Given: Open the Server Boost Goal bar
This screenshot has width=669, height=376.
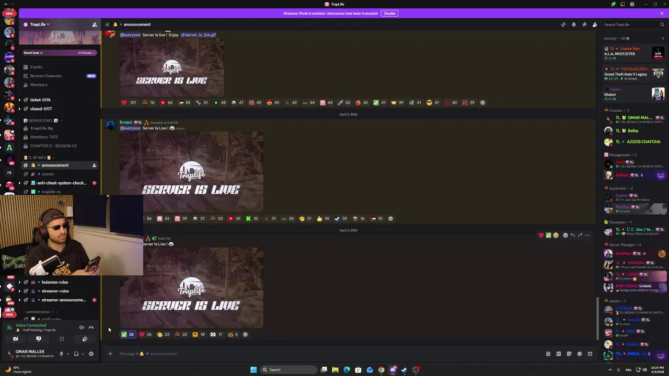Looking at the screenshot, I should 59,53.
